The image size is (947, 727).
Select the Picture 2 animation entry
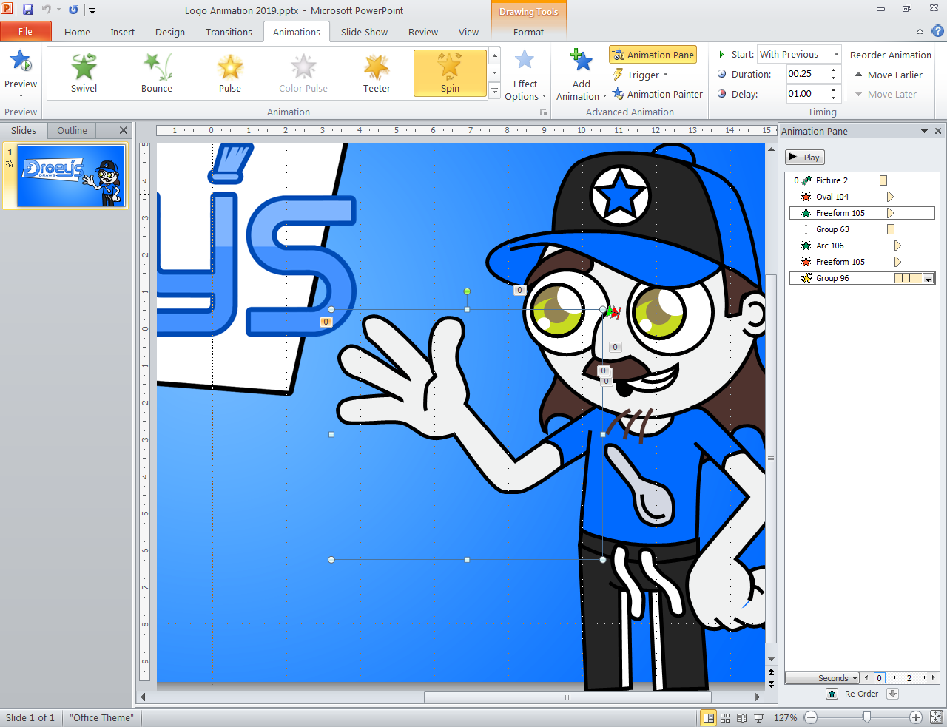[862, 180]
